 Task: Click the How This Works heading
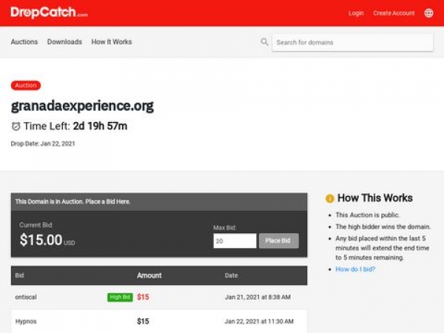pos(375,198)
